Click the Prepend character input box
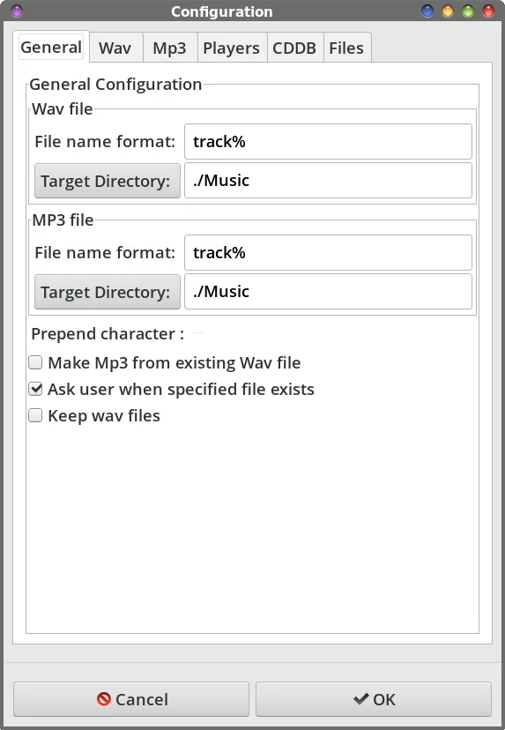 [x=199, y=333]
